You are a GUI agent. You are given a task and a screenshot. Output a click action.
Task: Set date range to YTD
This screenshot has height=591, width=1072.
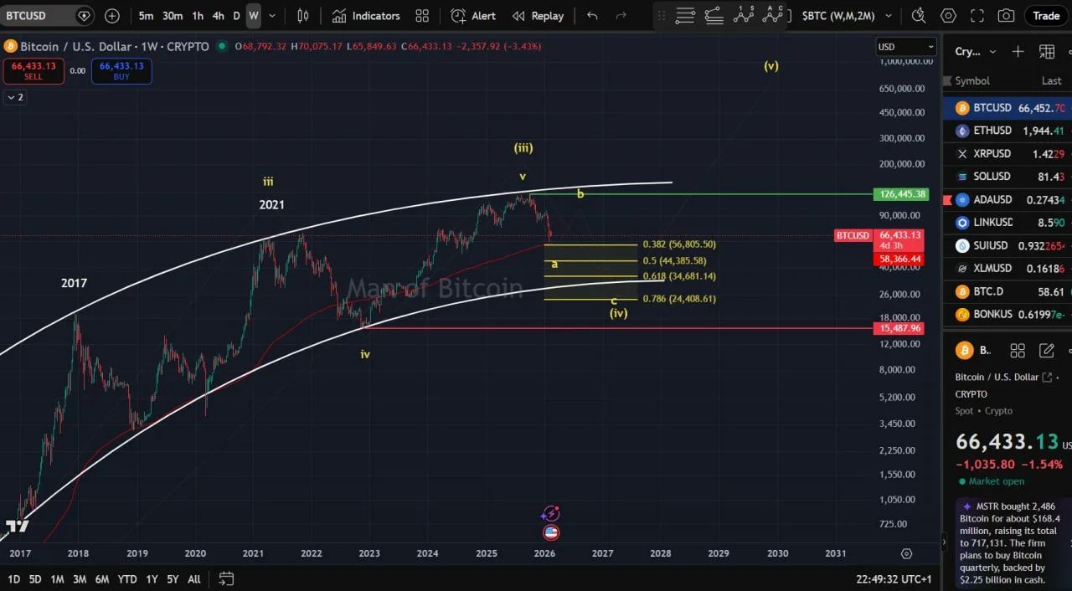click(x=127, y=579)
